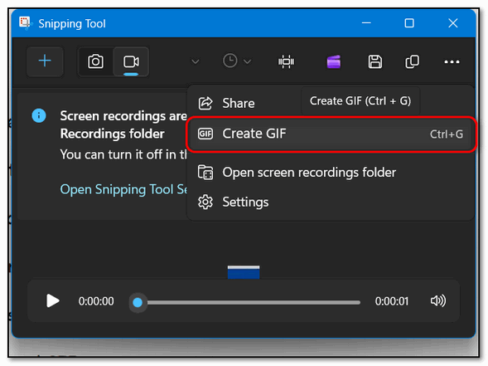The height and width of the screenshot is (366, 488).
Task: Click the Save floppy disk icon
Action: 375,61
